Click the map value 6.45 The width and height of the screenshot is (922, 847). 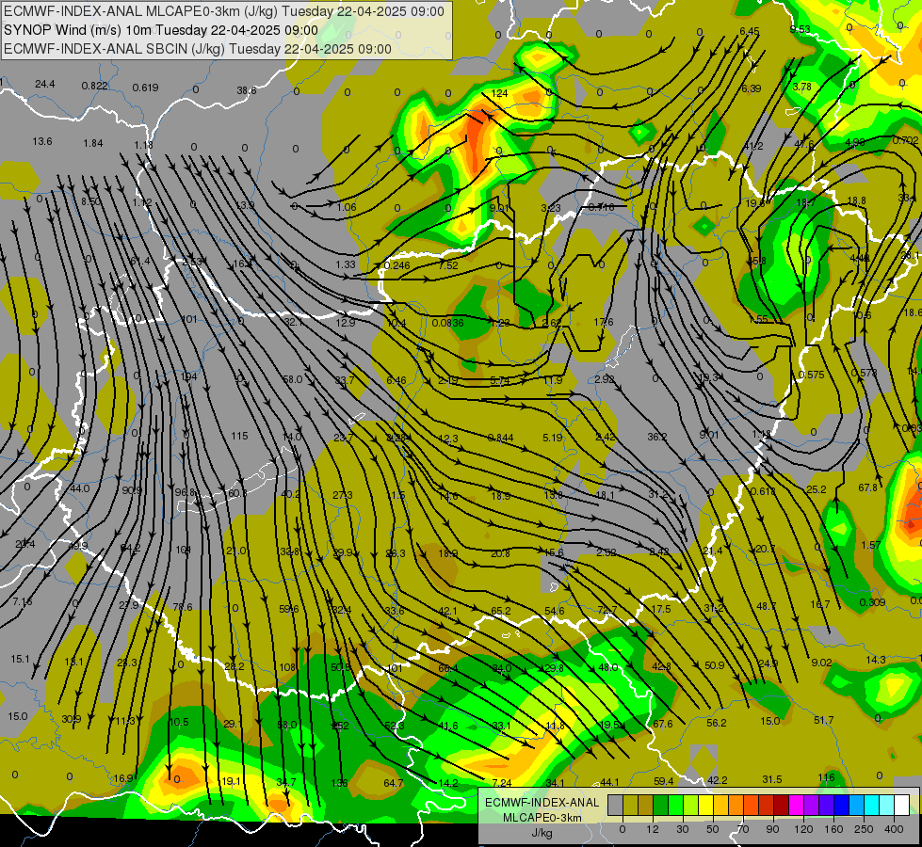749,31
